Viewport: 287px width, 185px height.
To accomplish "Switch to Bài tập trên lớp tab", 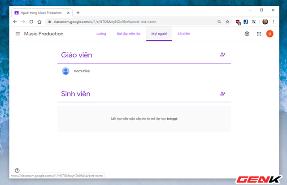I will [129, 34].
